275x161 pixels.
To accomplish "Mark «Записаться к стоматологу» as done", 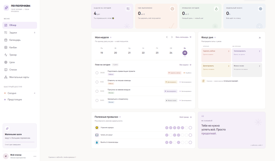I will 97,101.
